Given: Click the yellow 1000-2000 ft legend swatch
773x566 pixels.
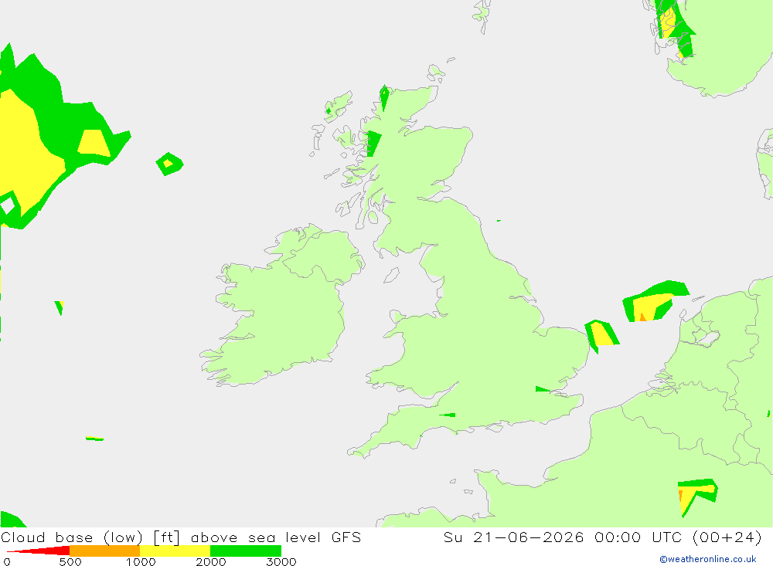Looking at the screenshot, I should coord(175,551).
